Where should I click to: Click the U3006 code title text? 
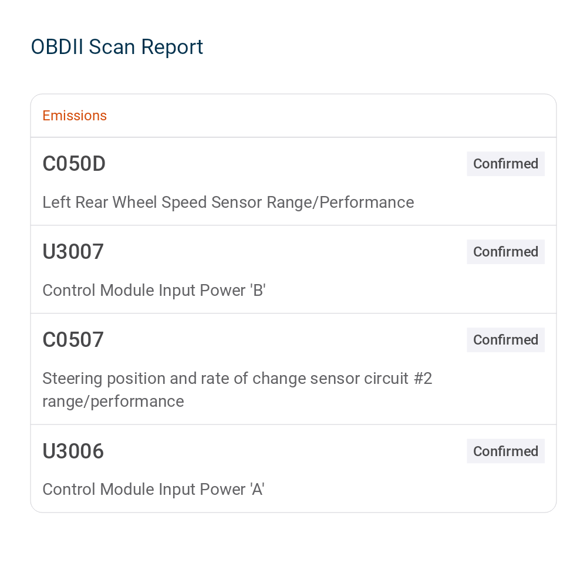(73, 451)
